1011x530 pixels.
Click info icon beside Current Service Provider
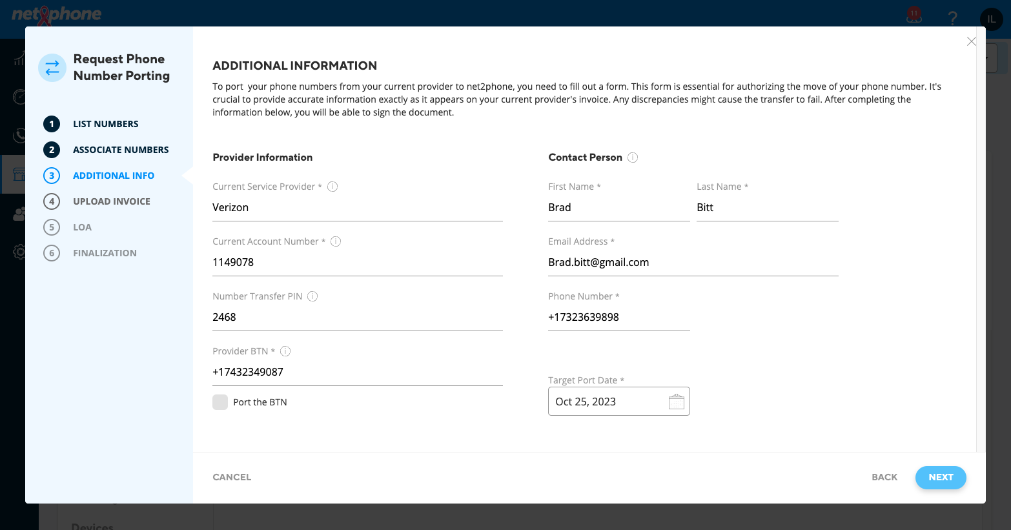[x=332, y=187]
